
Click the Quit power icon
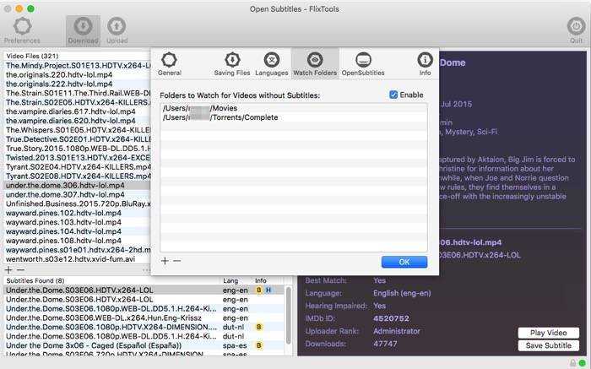576,30
